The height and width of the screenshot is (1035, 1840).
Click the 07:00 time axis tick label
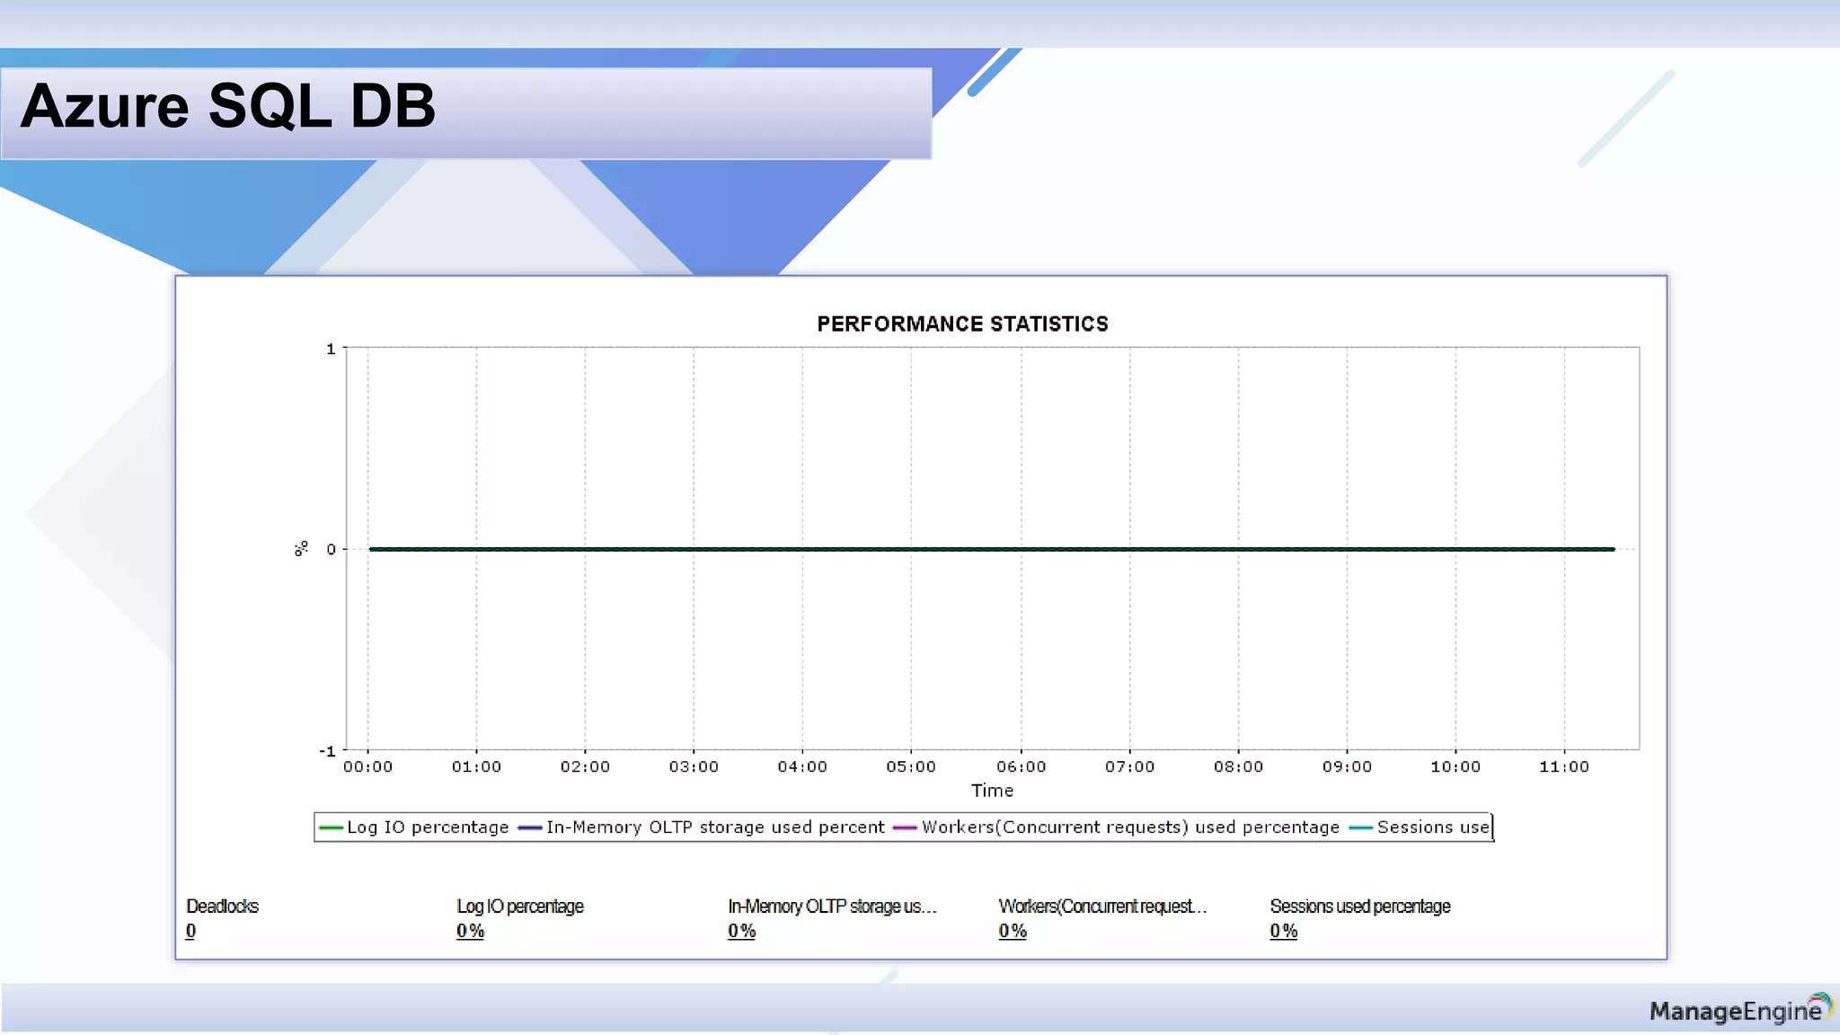pos(1130,766)
